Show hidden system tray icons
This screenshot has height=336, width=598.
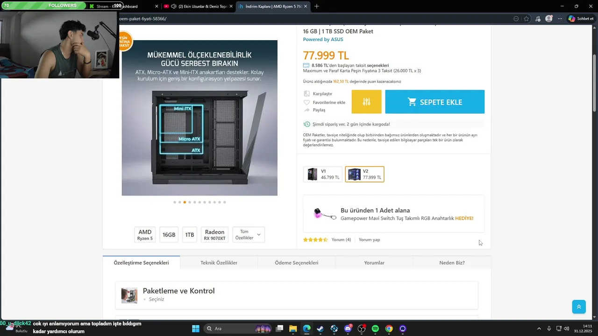coord(539,329)
